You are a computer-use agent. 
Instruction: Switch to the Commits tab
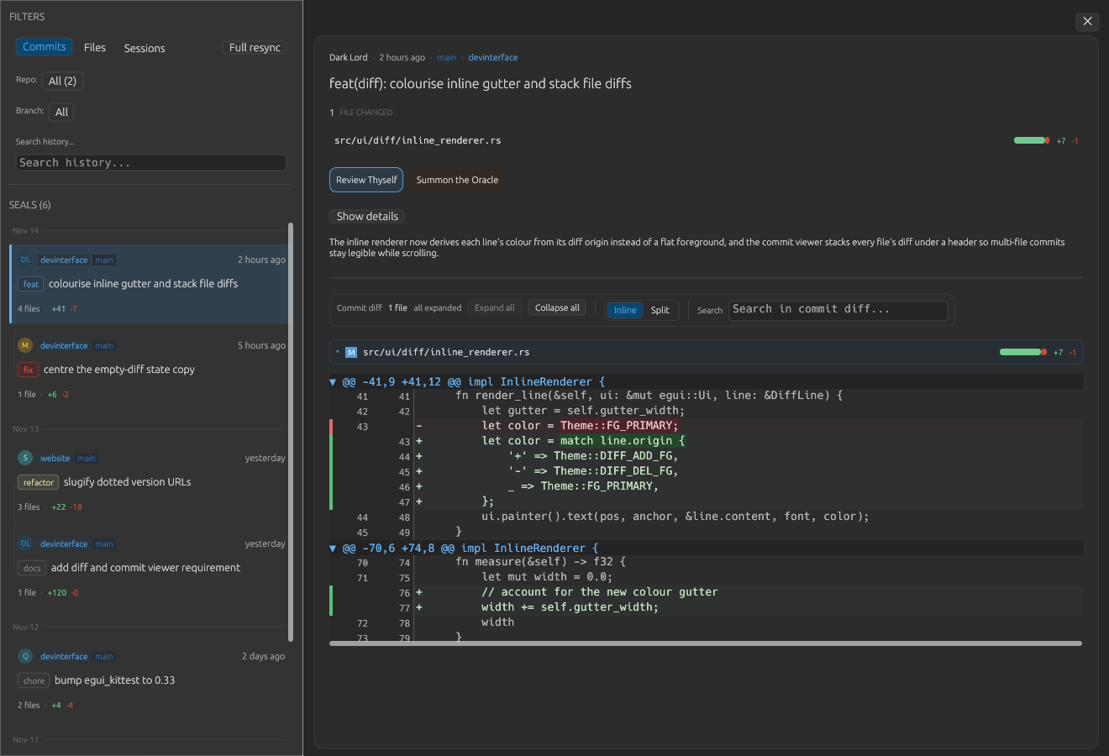(x=45, y=47)
